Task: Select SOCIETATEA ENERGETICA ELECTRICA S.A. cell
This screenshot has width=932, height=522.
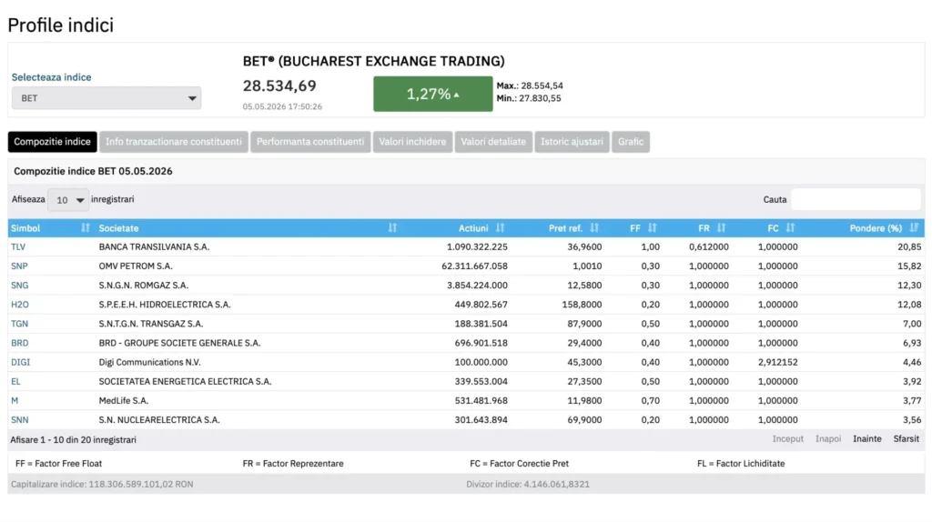Action: pos(185,381)
